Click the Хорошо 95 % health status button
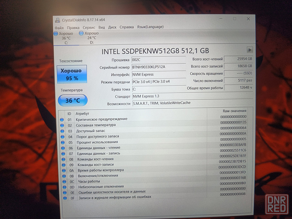The height and width of the screenshot is (219, 292). click(x=72, y=74)
